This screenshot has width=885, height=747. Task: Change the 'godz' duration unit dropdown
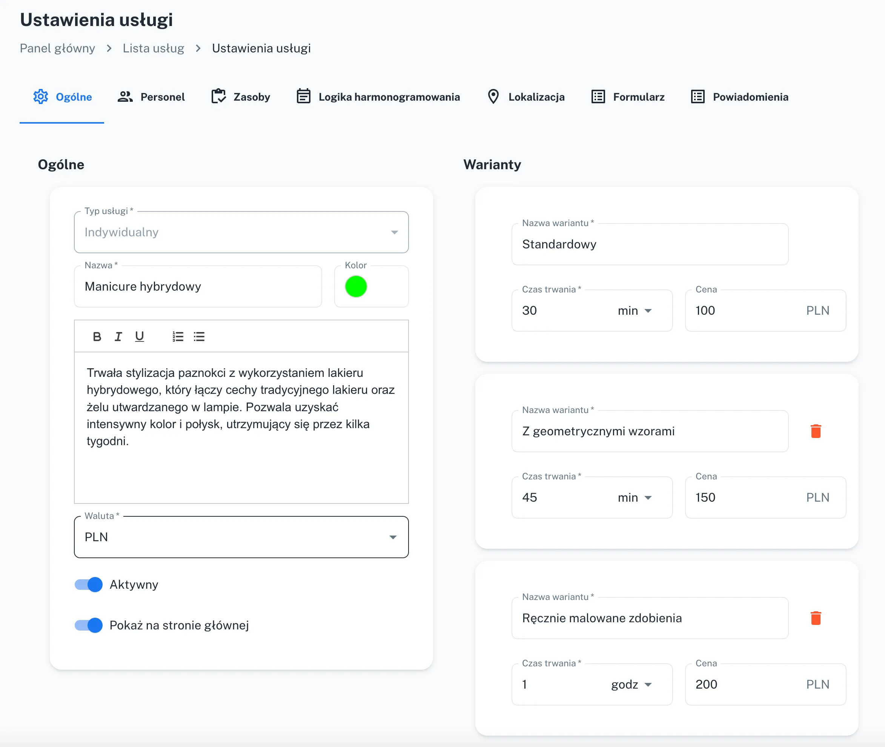pos(631,684)
